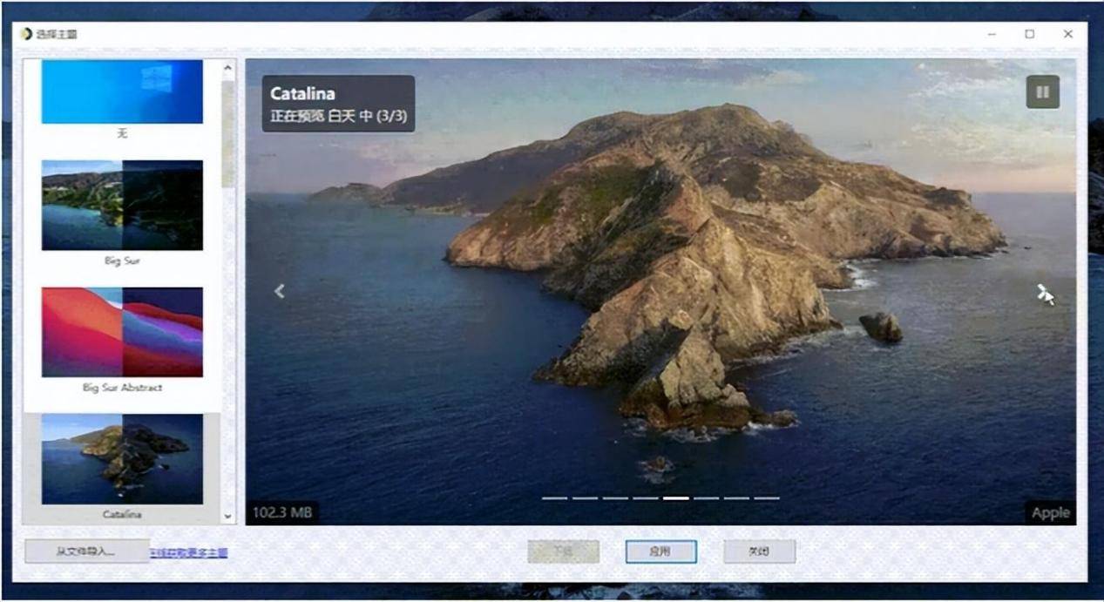The image size is (1104, 602).
Task: Select the highlighted fifth preview indicator dash
Action: tap(675, 498)
